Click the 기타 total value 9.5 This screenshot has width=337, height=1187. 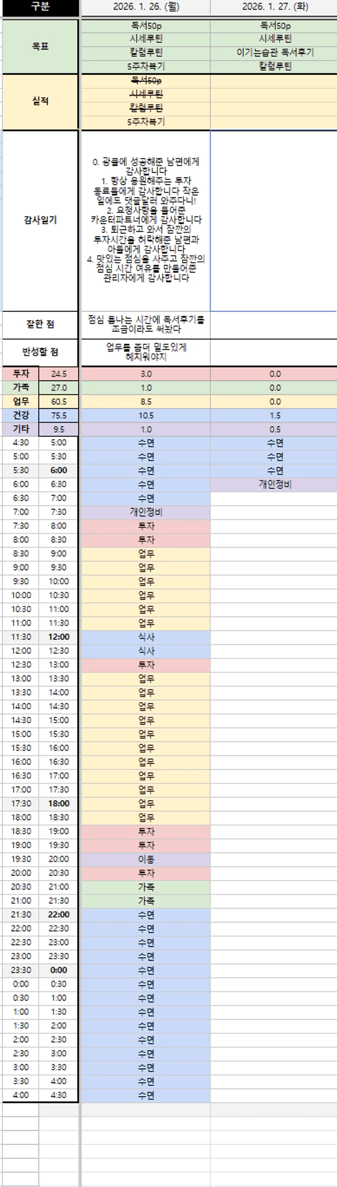(x=58, y=429)
